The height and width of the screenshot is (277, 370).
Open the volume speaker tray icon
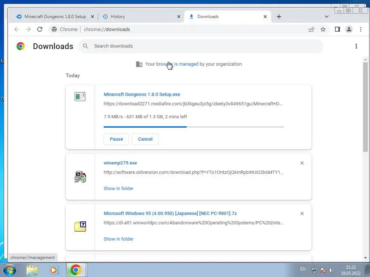332,270
